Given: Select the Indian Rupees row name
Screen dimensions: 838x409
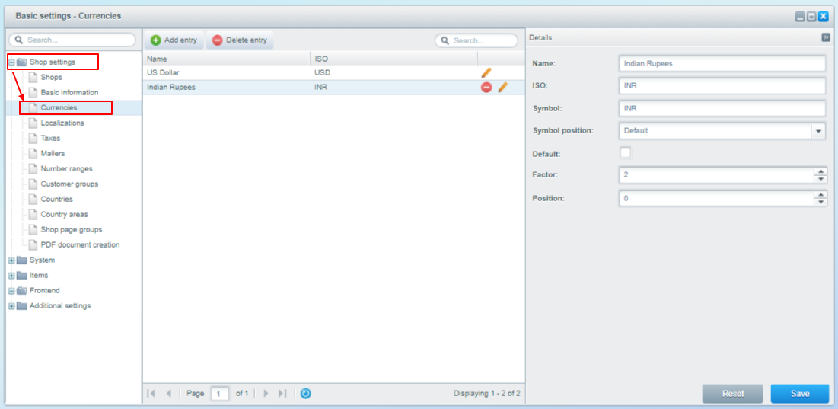Looking at the screenshot, I should point(171,88).
